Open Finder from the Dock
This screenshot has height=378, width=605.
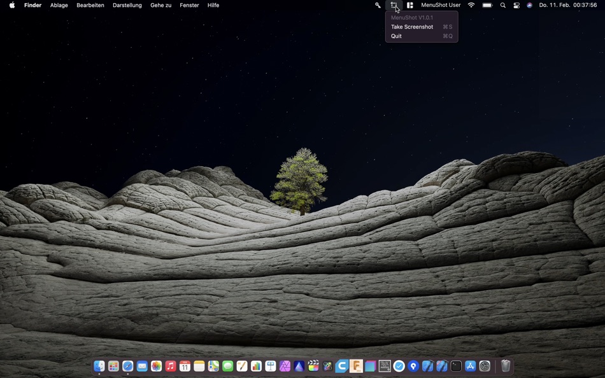[99, 366]
